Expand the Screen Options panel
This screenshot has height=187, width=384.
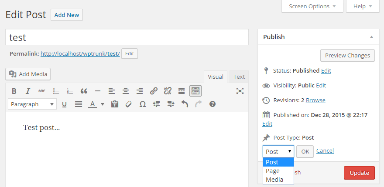tap(312, 7)
